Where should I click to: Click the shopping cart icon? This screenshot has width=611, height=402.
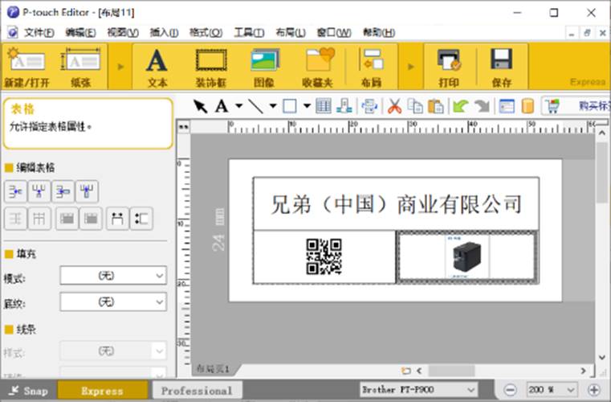pyautogui.click(x=552, y=106)
